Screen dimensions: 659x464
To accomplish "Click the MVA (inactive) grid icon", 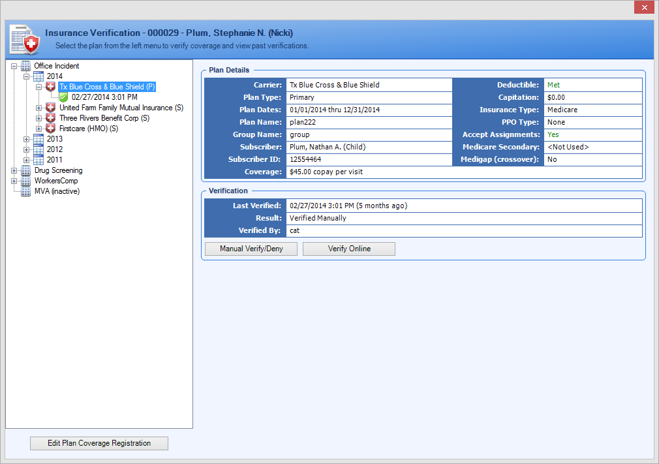I will 26,191.
